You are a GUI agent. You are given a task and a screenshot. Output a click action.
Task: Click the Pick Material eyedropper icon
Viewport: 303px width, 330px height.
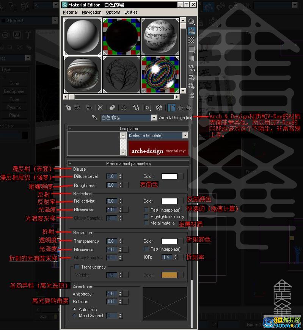95,118
